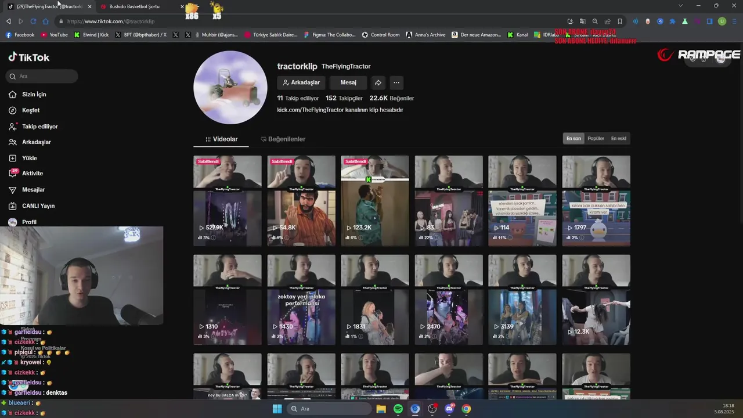Open video with 3139 views
Screen dimensions: 743x418
522,300
